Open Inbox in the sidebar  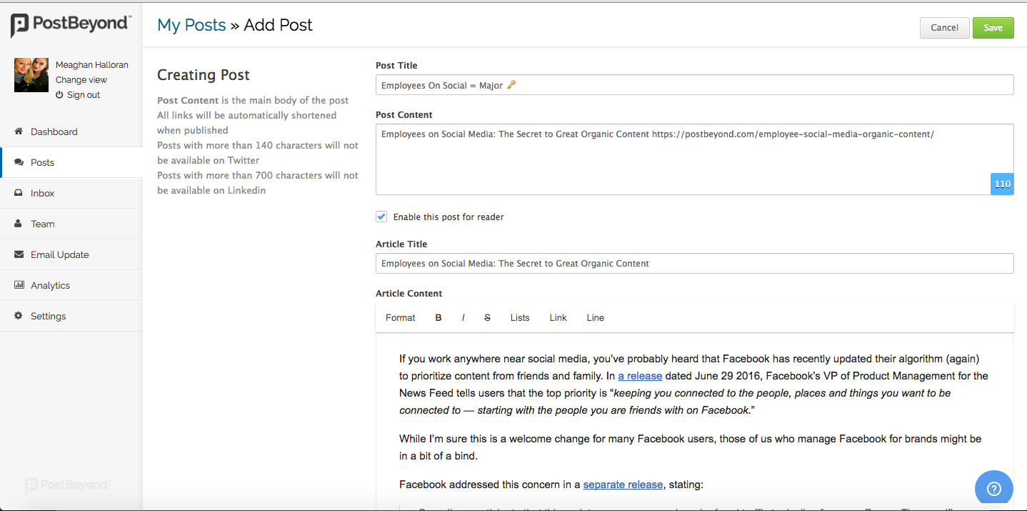(x=71, y=193)
